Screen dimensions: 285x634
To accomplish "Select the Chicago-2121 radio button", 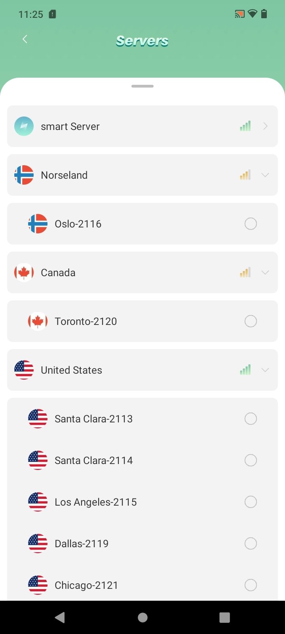I will tap(251, 585).
